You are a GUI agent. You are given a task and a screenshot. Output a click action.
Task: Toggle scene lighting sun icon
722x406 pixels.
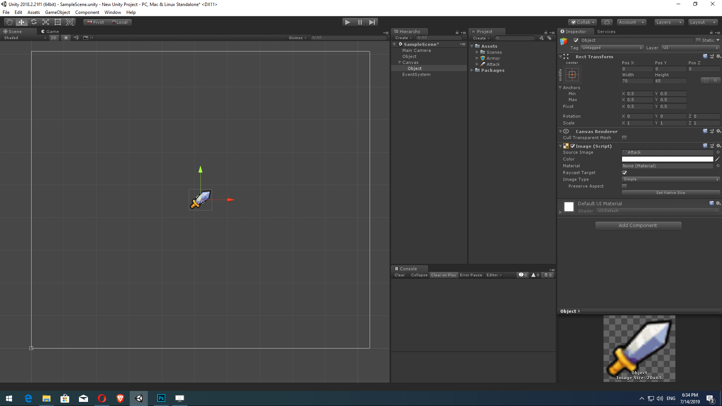pyautogui.click(x=66, y=38)
